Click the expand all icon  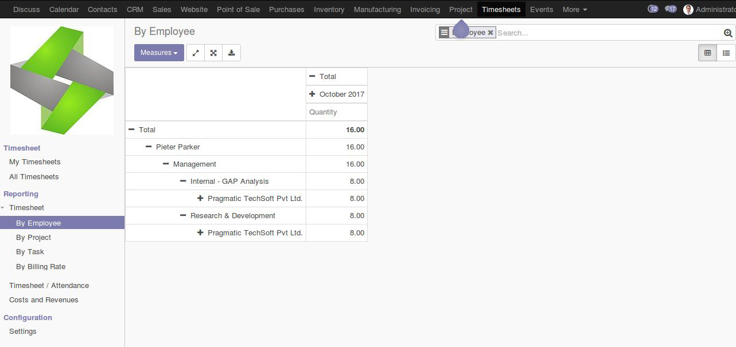[x=213, y=53]
